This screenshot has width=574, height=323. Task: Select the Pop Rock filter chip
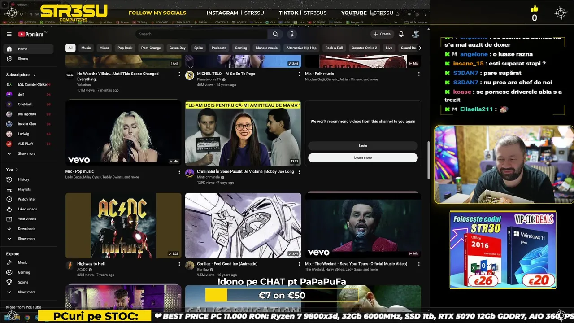(x=125, y=48)
